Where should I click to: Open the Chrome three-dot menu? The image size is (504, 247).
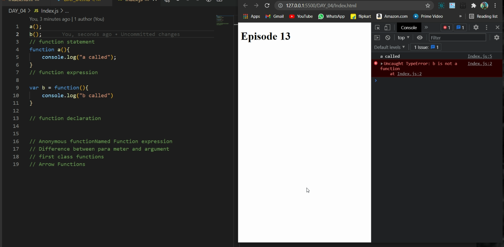(x=495, y=5)
